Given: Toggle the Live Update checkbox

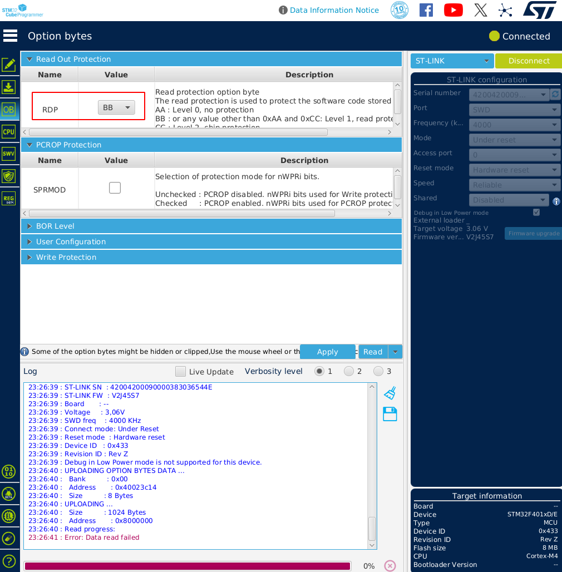Looking at the screenshot, I should 180,372.
